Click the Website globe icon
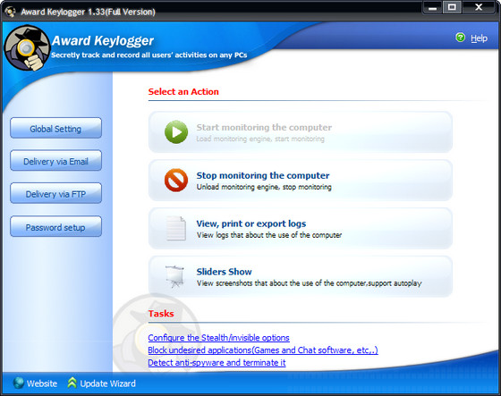This screenshot has height=396, width=501. (x=19, y=383)
